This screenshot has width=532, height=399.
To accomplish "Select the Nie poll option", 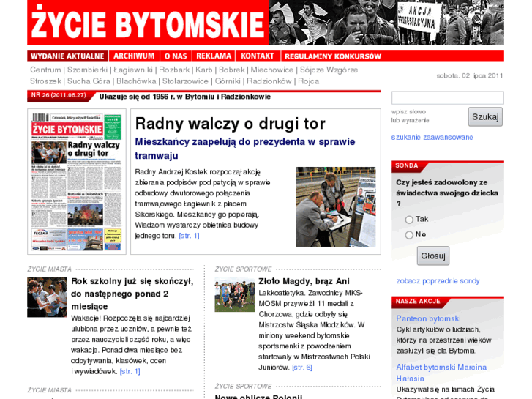I will pyautogui.click(x=409, y=235).
